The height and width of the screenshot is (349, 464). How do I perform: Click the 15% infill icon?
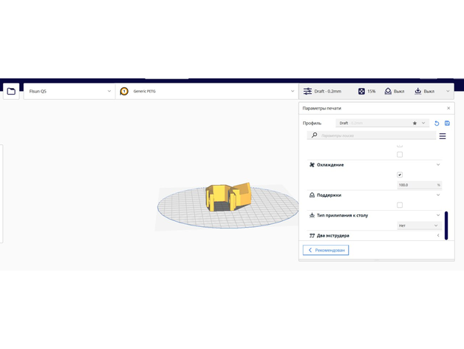pyautogui.click(x=361, y=91)
